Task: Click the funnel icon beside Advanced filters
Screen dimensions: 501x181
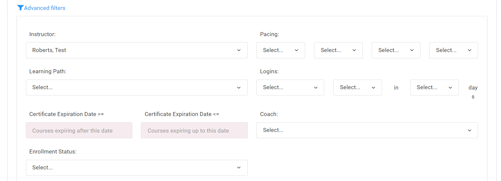Action: [20, 8]
